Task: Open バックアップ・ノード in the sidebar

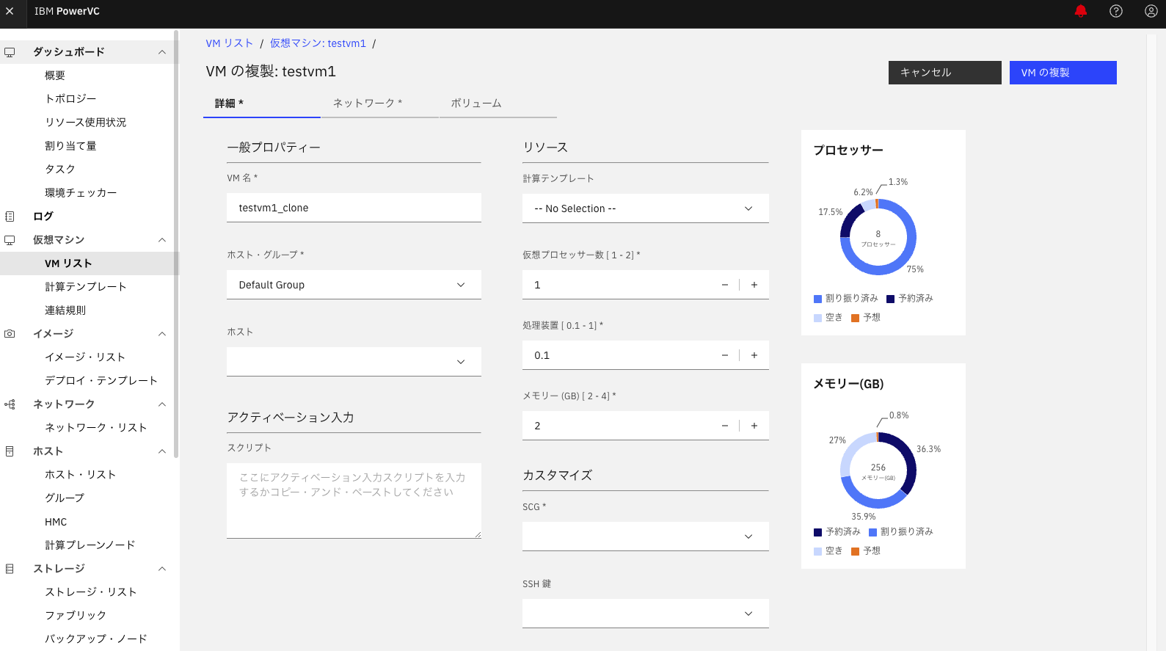Action: 96,639
